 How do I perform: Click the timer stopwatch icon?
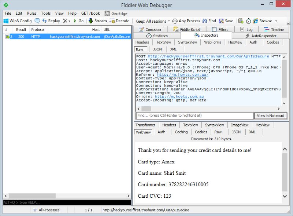click(x=248, y=21)
